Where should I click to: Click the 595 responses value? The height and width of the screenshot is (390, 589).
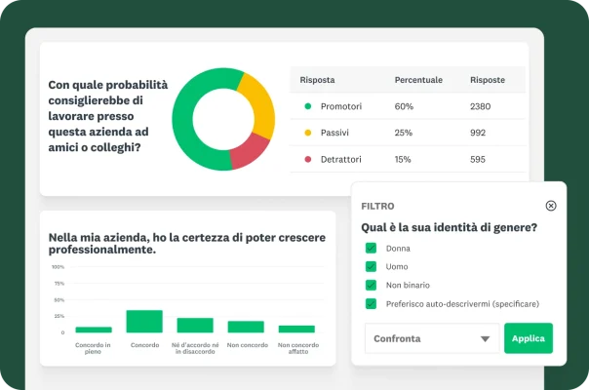point(478,159)
